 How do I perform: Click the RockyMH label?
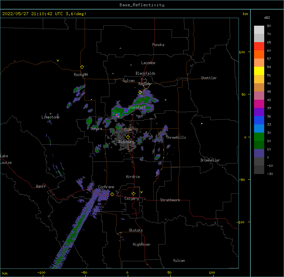[x=81, y=75]
